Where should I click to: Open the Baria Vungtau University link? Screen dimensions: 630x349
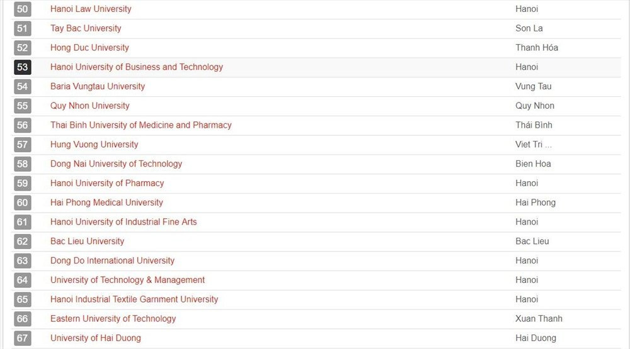coord(98,86)
